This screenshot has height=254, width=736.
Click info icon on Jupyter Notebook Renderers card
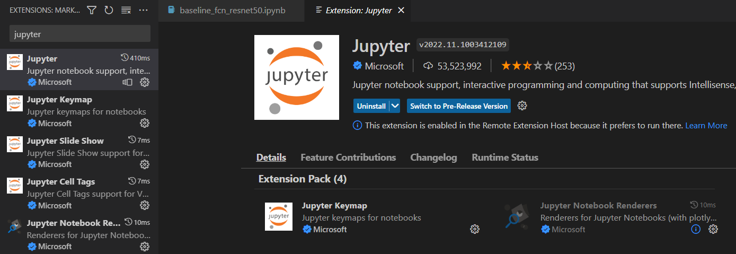696,229
